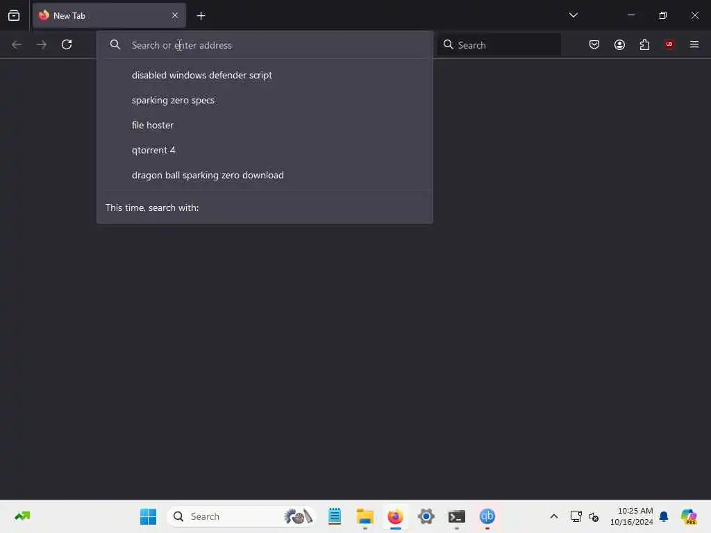The image size is (711, 533).
Task: Click in the toolbar Search box
Action: click(499, 45)
